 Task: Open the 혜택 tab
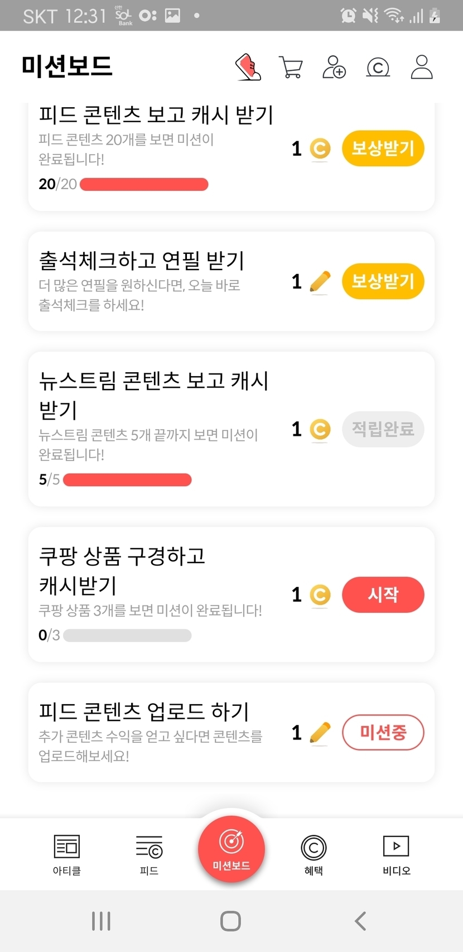pos(314,854)
